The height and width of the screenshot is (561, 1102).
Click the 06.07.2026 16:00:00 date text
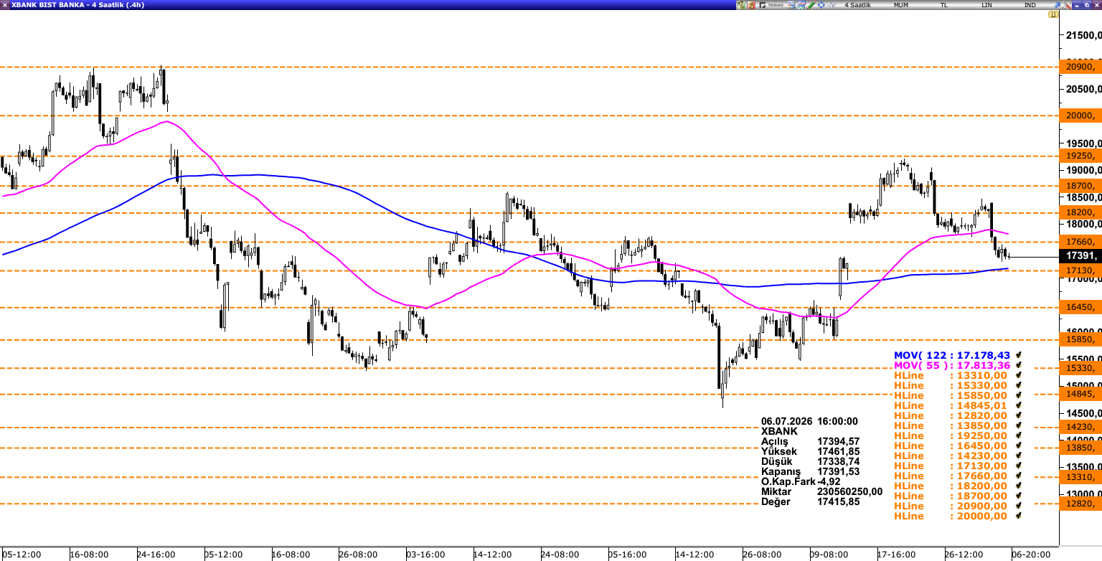pos(809,421)
